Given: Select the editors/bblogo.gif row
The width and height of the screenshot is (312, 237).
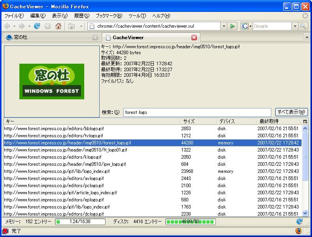Looking at the screenshot, I should point(153,129).
